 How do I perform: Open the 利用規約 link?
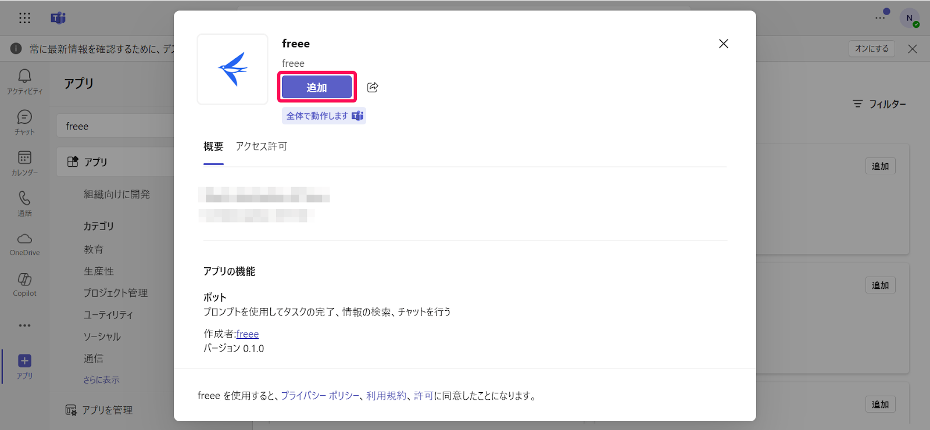[387, 396]
